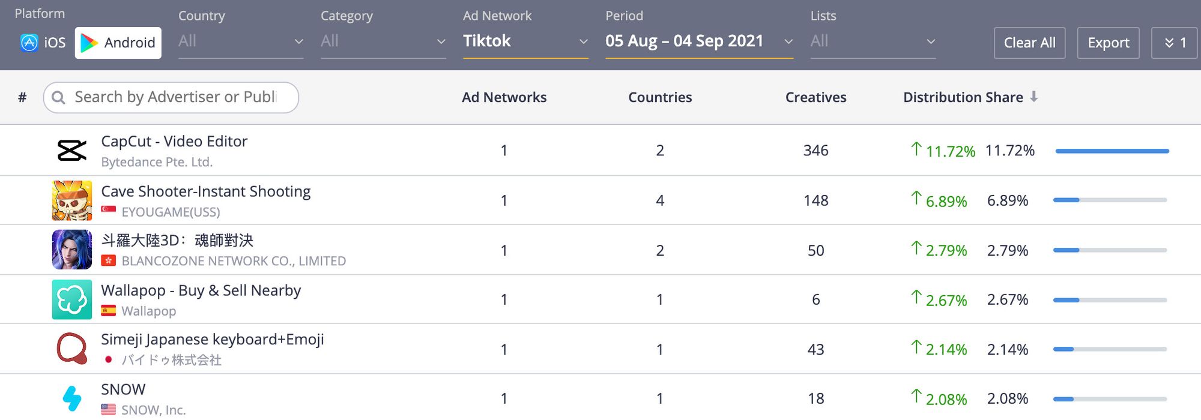The width and height of the screenshot is (1201, 420).
Task: Click the search magnifier icon
Action: coord(58,97)
